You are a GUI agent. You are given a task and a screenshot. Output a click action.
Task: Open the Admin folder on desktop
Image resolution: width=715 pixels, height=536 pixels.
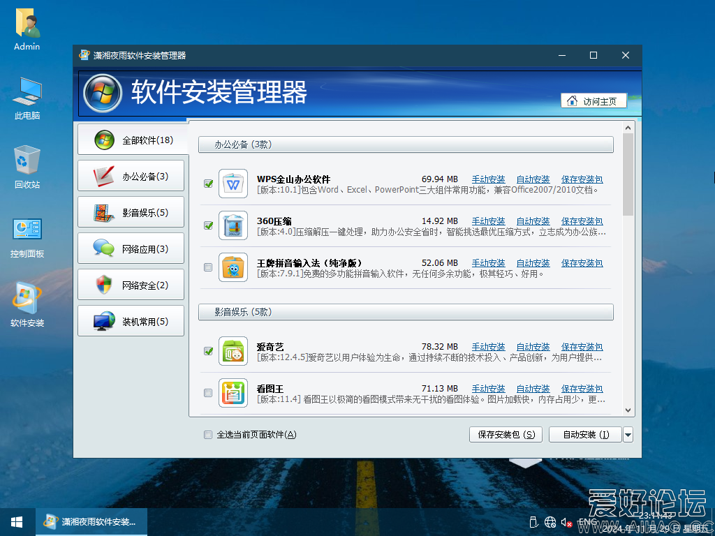click(27, 29)
